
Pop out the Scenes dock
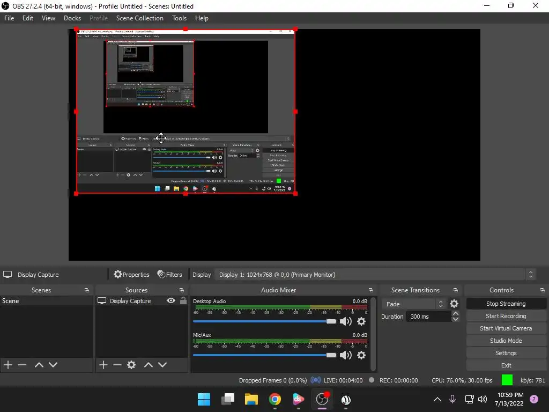click(x=87, y=290)
